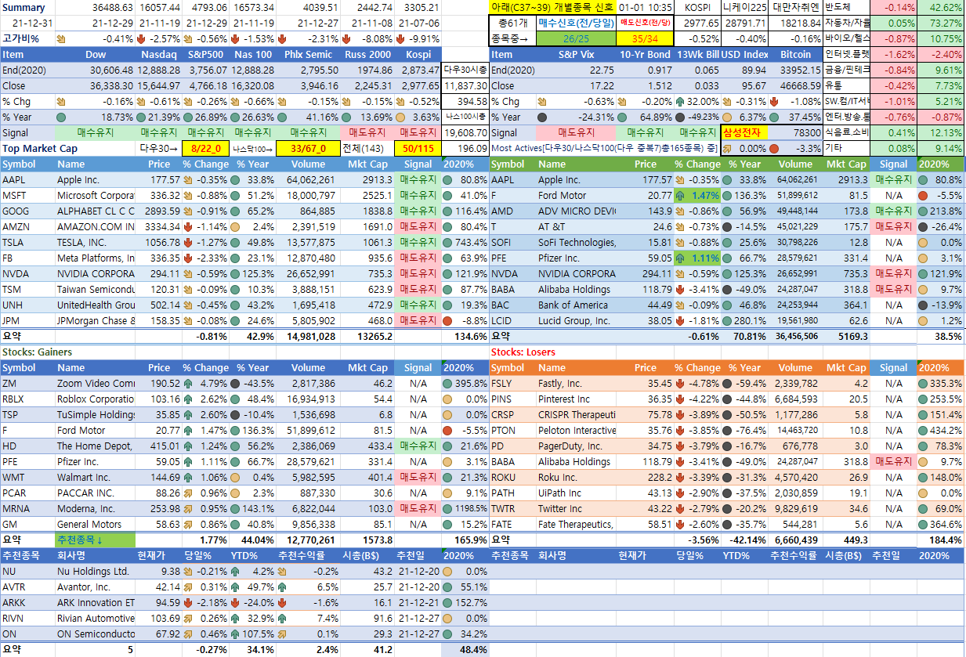Click the red circle beside the -3.3% under 삼성전자
Screen dimensions: 966x657
[x=773, y=148]
